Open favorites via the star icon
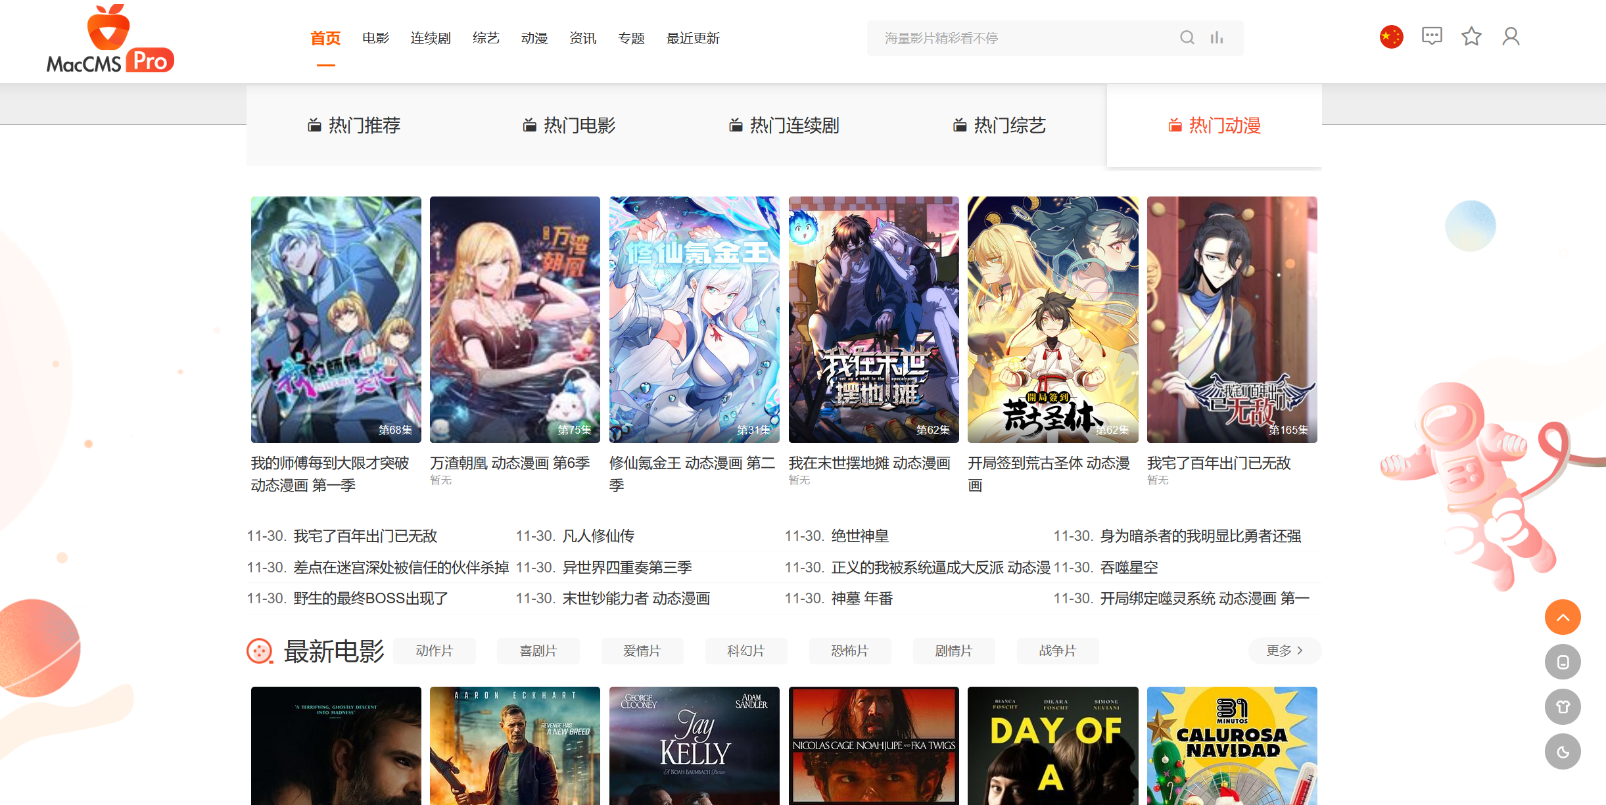 pos(1471,37)
